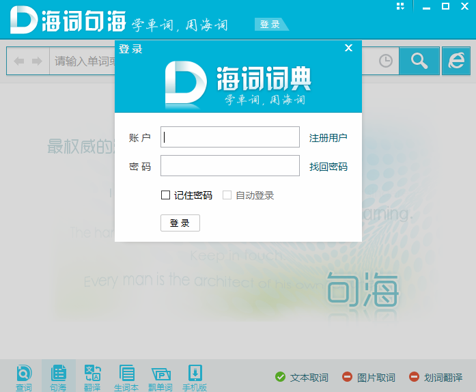This screenshot has height=392, width=476.
Task: Click the 登录 tab in the header
Action: (x=270, y=25)
